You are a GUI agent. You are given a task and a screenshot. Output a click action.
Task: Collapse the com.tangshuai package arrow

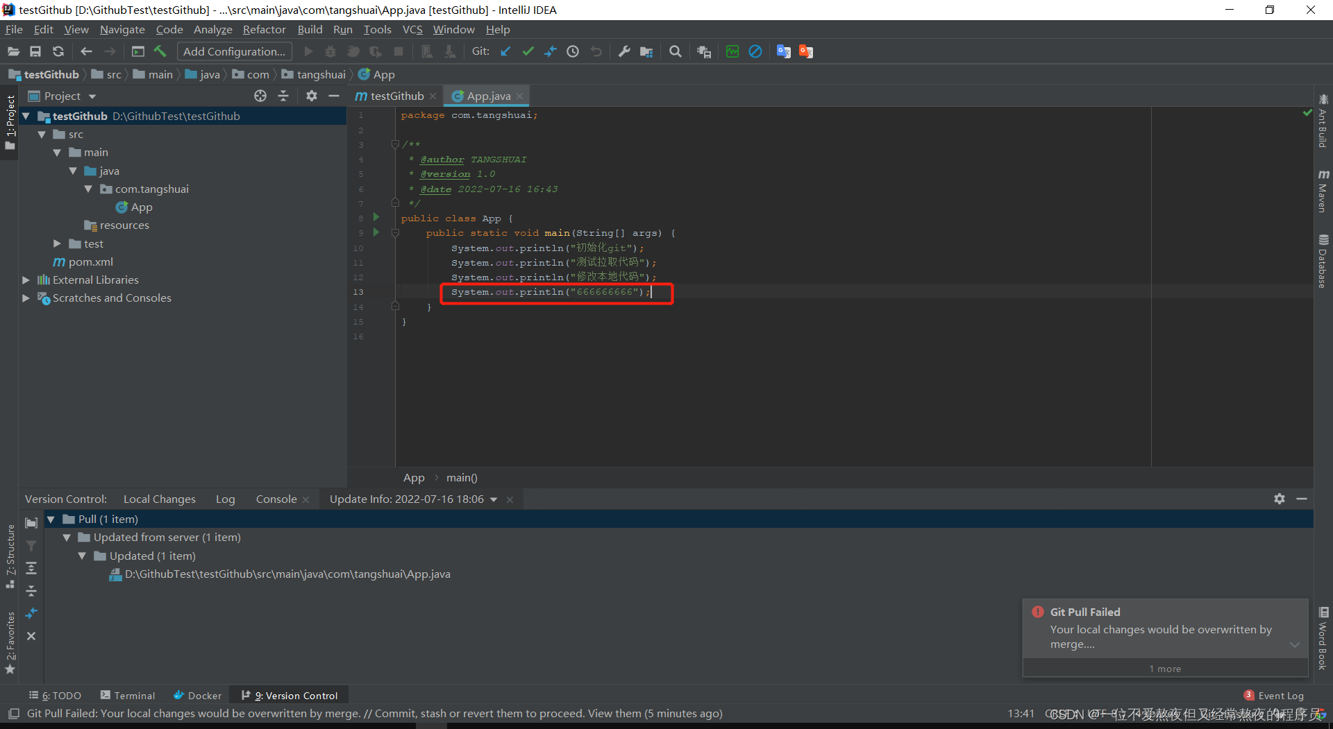pyautogui.click(x=88, y=189)
